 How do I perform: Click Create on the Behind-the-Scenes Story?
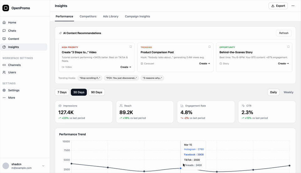283,64
